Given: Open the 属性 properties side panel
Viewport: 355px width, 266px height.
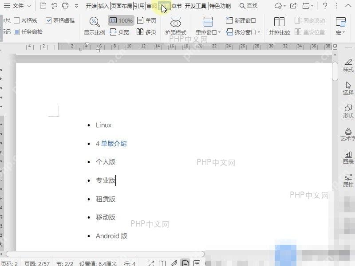Looking at the screenshot, I should pos(348,181).
